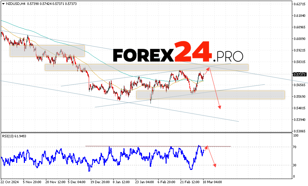Click the 22 Oct 2024 date label
The height and width of the screenshot is (186, 308).
(x=9, y=182)
